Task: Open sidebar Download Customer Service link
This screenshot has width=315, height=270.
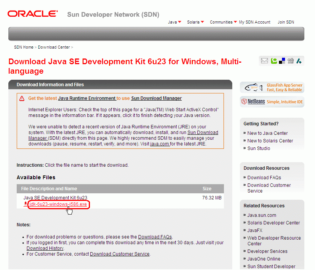Action: tap(269, 188)
